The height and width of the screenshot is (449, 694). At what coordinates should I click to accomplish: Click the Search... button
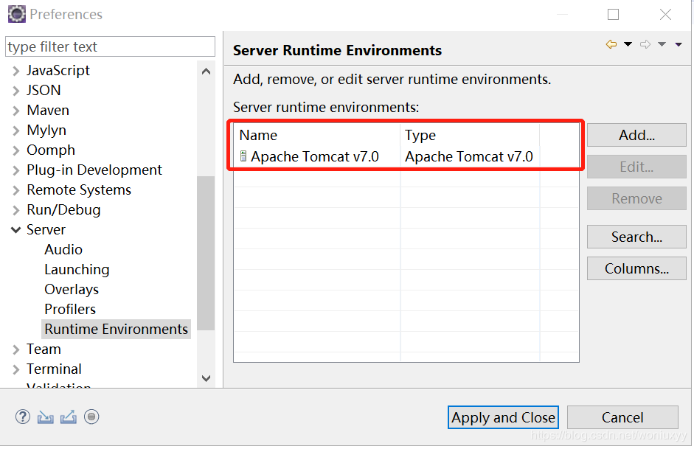[636, 237]
